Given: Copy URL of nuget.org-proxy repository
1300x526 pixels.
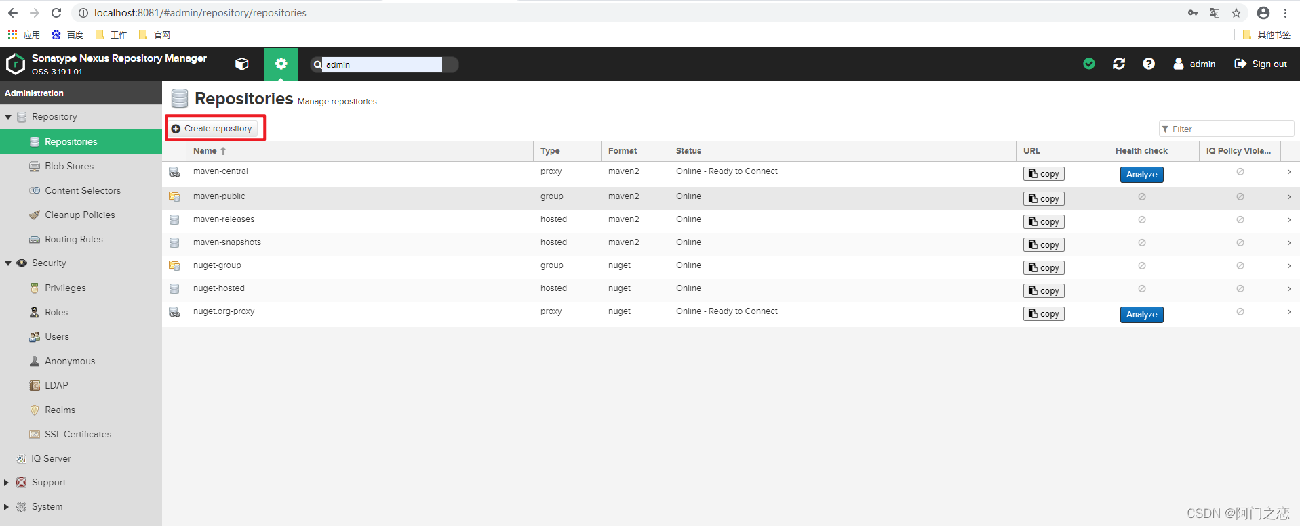Looking at the screenshot, I should pyautogui.click(x=1044, y=314).
